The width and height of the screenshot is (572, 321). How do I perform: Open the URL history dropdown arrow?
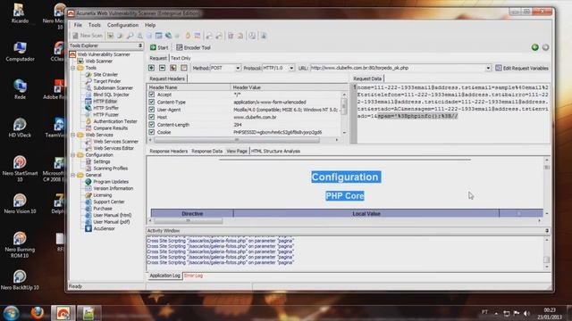(x=488, y=68)
